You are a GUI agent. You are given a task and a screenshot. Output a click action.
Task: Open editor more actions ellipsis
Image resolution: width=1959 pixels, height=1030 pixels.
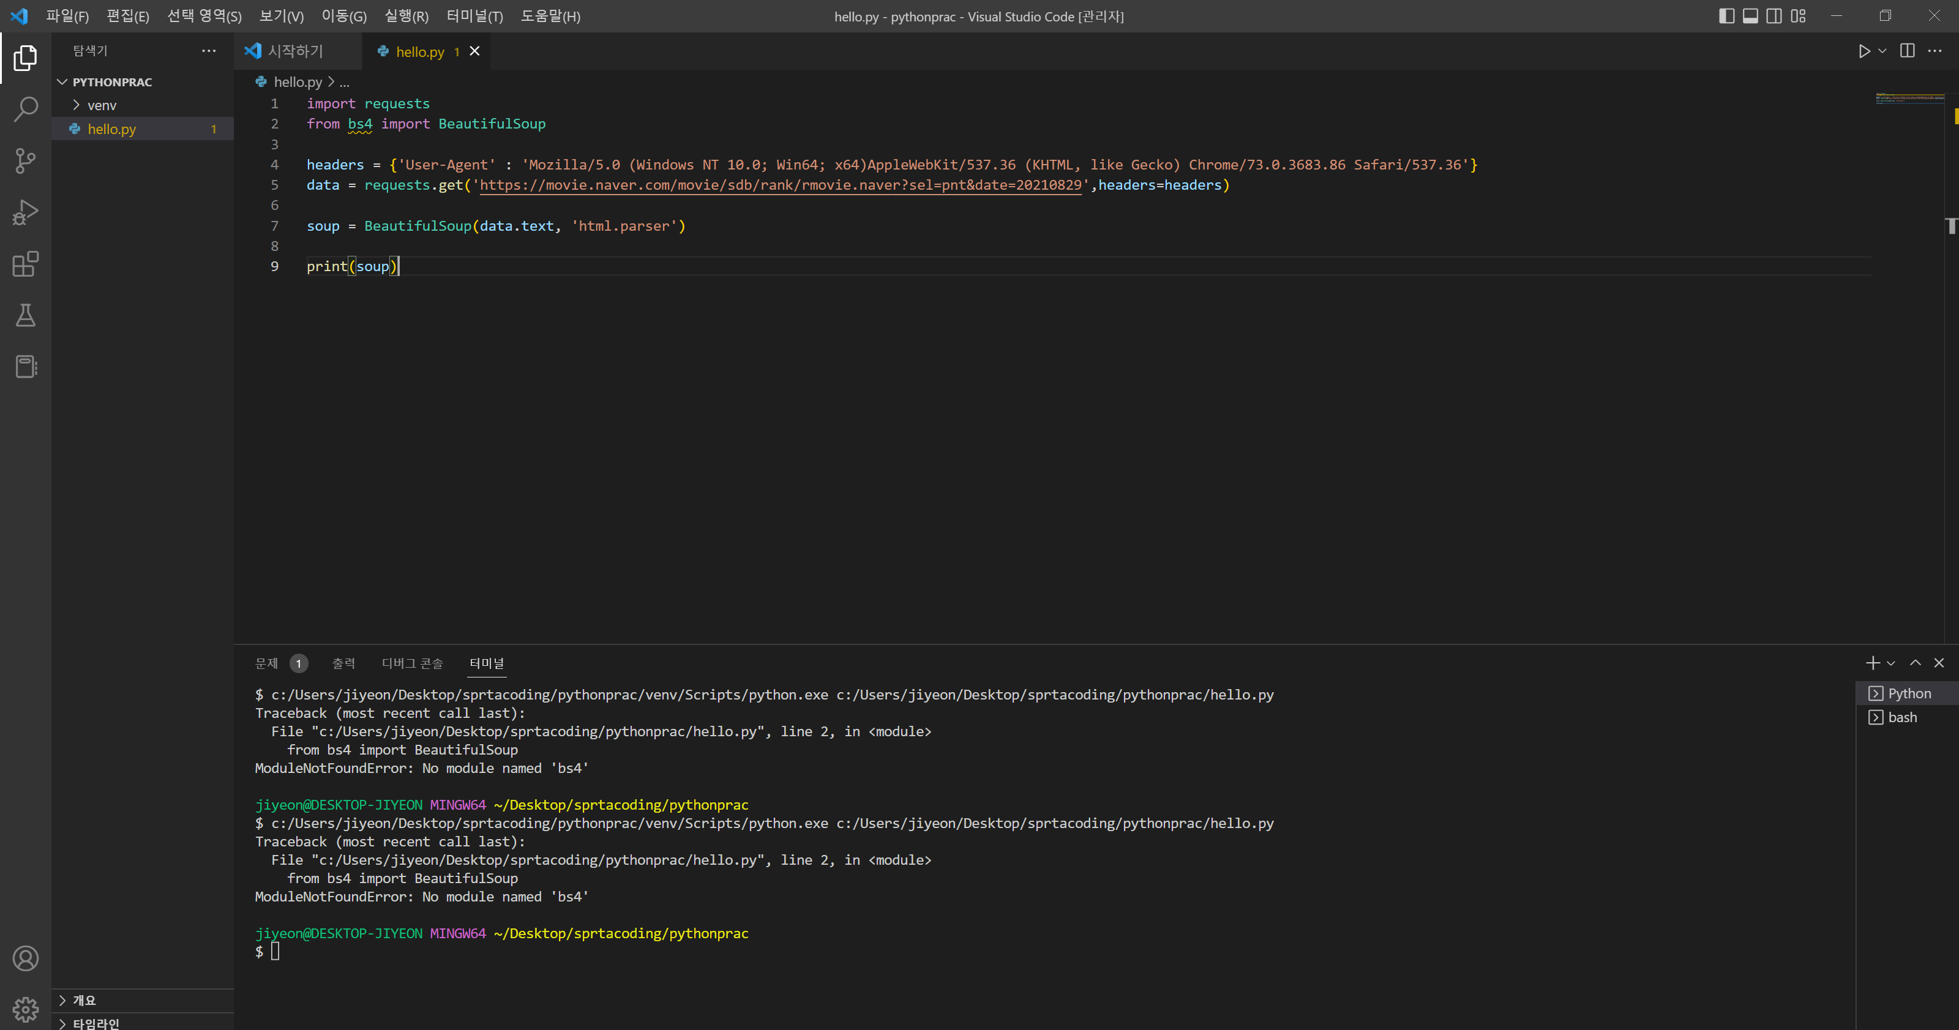[1935, 51]
